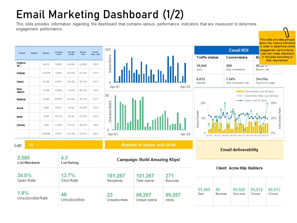Select the email channel row label
Image resolution: width=297 pixels, height=223 pixels.
tap(19, 117)
